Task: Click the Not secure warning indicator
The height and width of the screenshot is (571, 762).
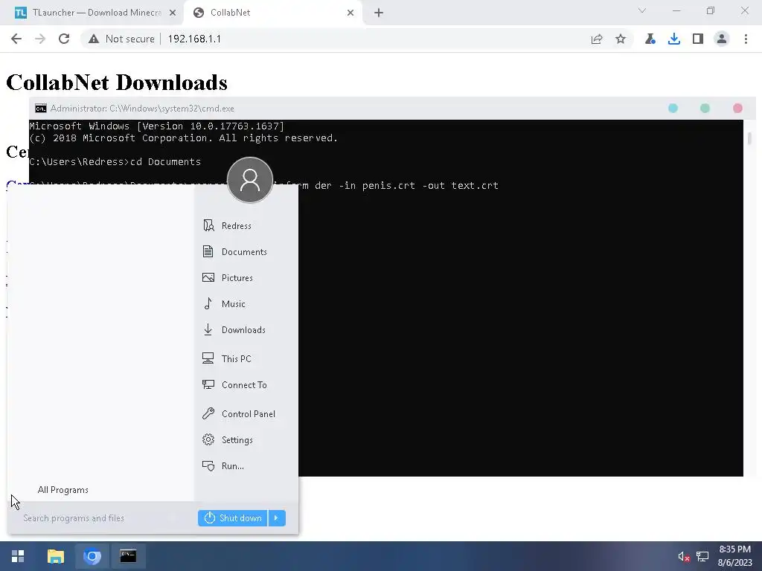Action: pos(121,39)
